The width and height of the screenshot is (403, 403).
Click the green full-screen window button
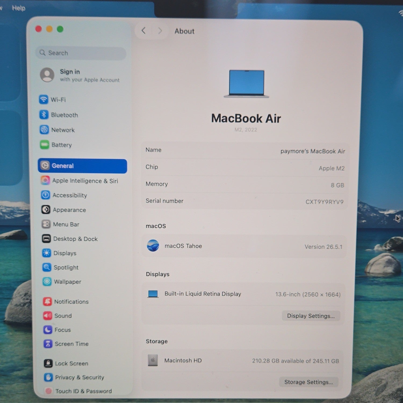point(60,29)
